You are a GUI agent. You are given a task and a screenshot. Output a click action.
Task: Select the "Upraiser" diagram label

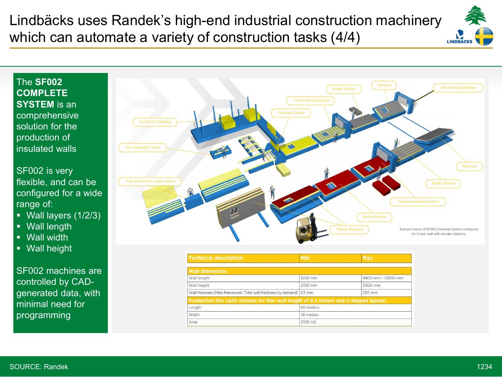[x=384, y=85]
